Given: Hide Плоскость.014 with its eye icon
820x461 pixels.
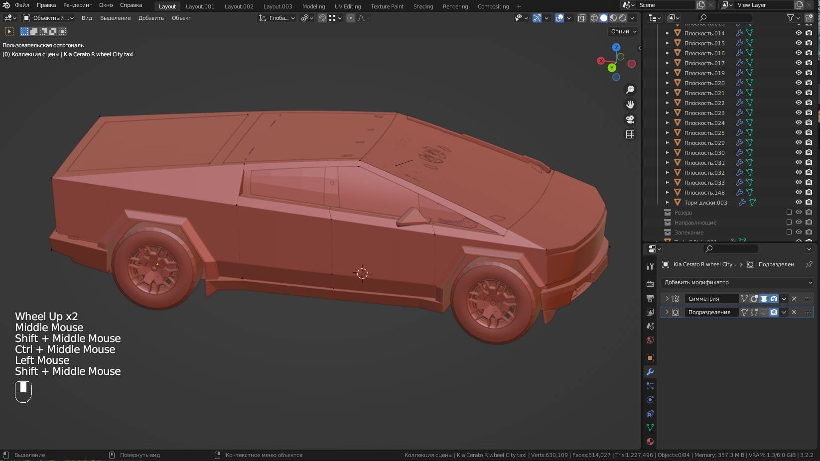Looking at the screenshot, I should [799, 33].
